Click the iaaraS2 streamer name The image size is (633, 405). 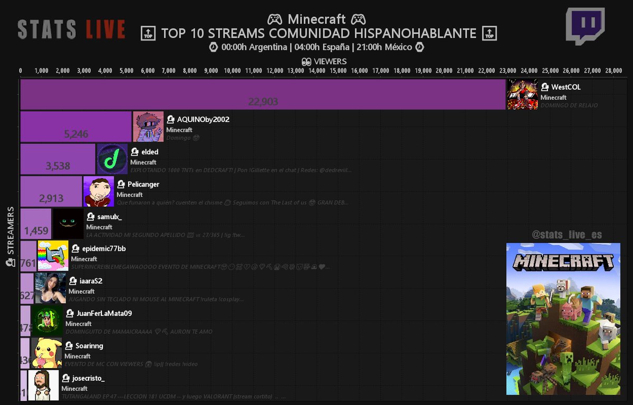[91, 281]
